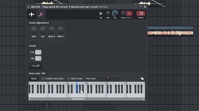Viewport: 199px width, 111px height.
Task: Click the Fine tune slider handle
Action: [108, 79]
